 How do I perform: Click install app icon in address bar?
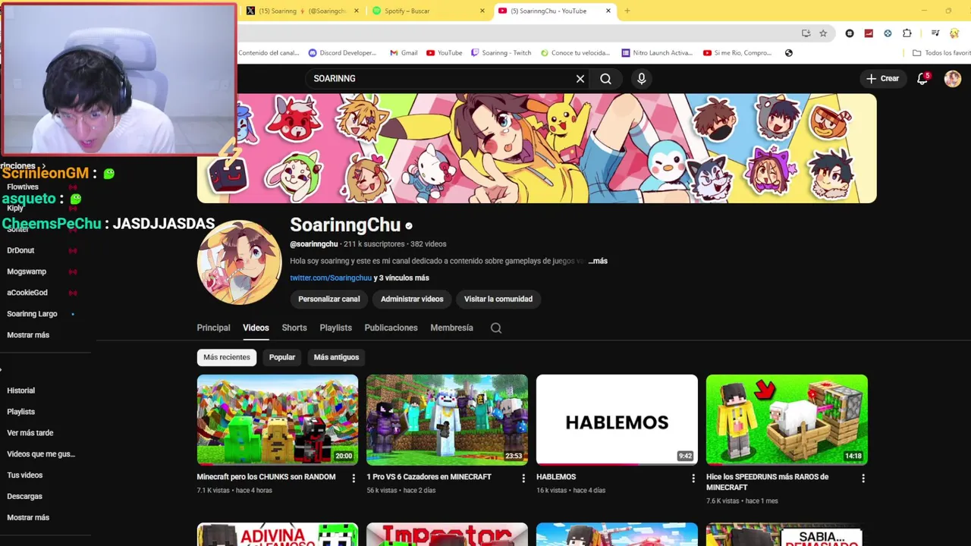[x=806, y=33]
